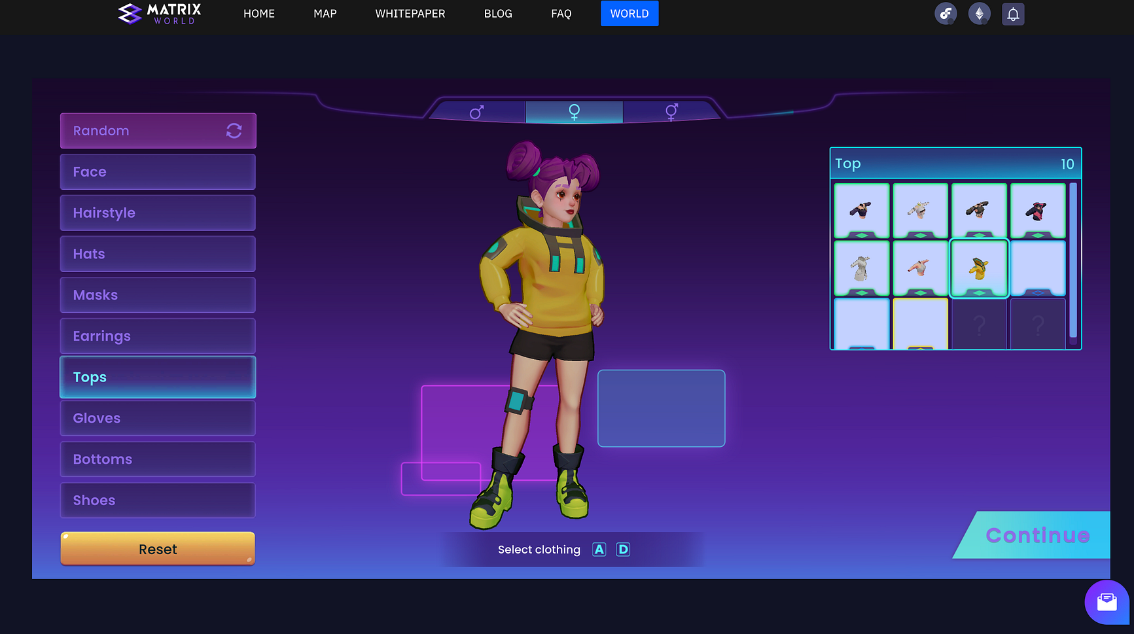
Task: Click the Ethereum wallet icon
Action: [979, 14]
